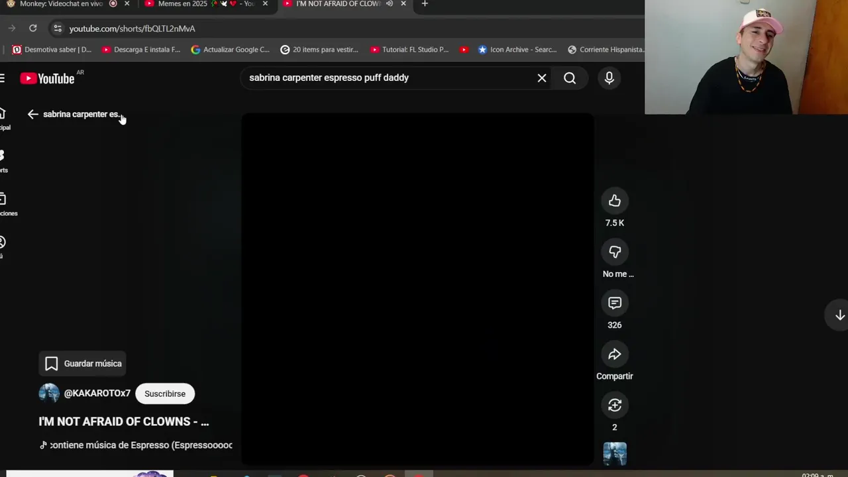Open Tutorial: FL Studio P... bookmark

tap(409, 50)
